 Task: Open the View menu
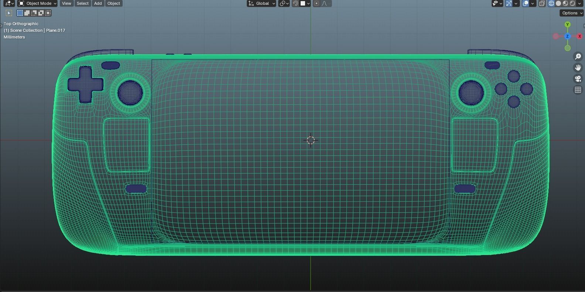tap(66, 3)
